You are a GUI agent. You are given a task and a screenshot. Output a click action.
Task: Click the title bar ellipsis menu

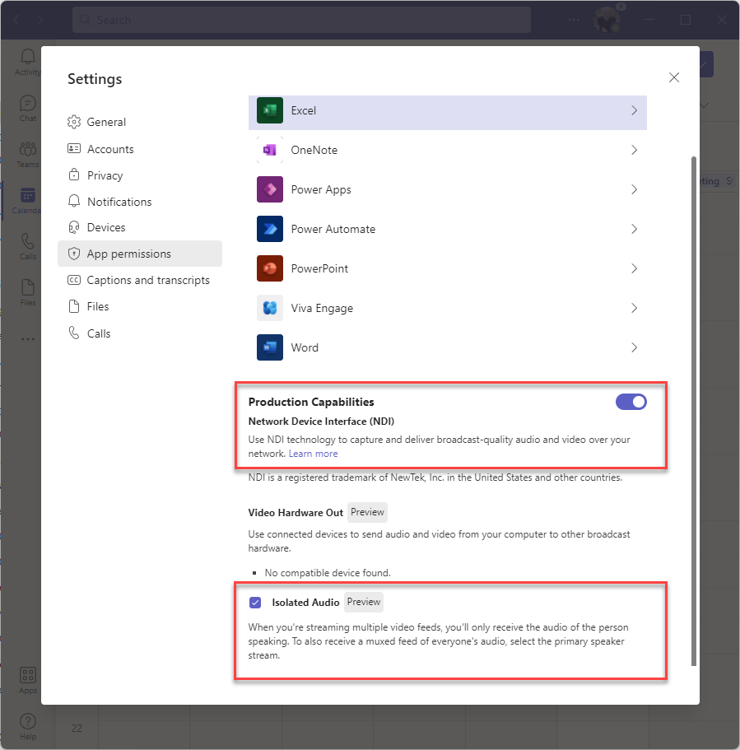point(574,20)
